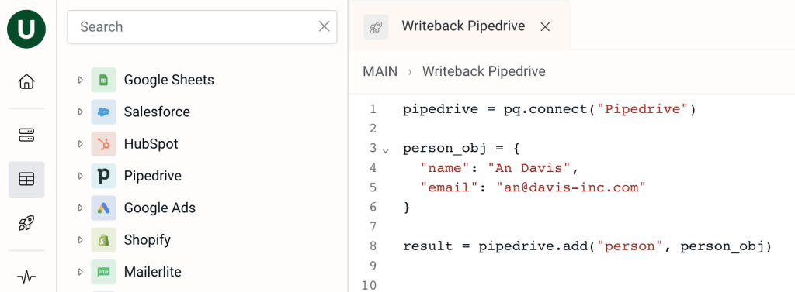Select Mailerlite connection label
795x292 pixels.
153,272
